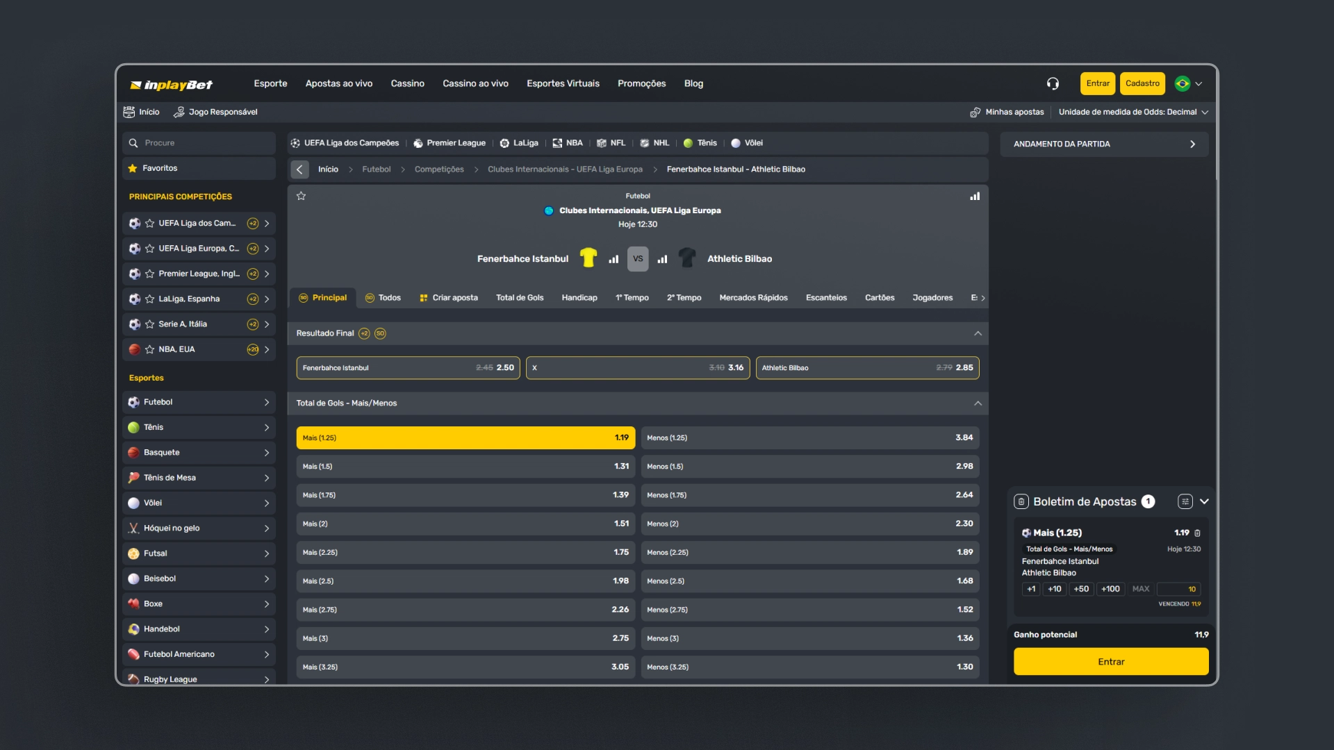View Athletic Bilbao team stats icon
Screen dimensions: 1334x750
pos(662,259)
